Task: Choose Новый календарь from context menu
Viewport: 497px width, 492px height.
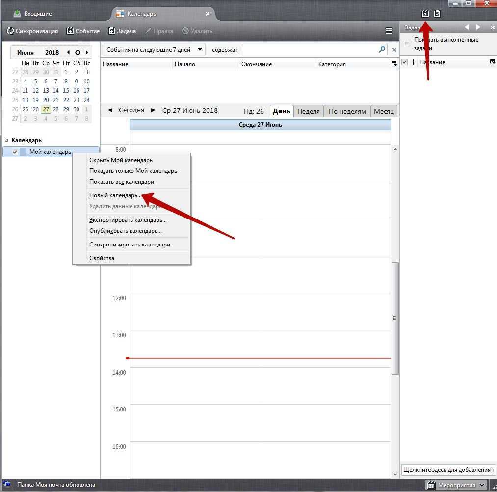Action: click(x=116, y=195)
